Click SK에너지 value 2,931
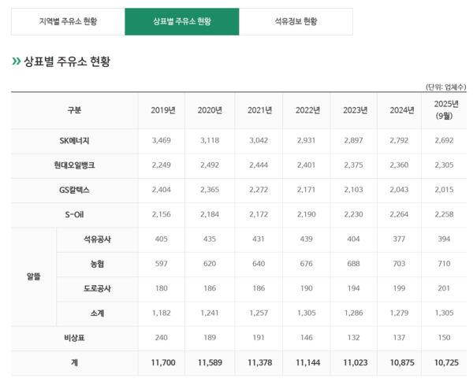This screenshot has height=382, width=473. [306, 140]
